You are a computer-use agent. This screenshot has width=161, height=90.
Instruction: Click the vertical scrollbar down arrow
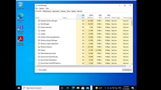pos(132,64)
